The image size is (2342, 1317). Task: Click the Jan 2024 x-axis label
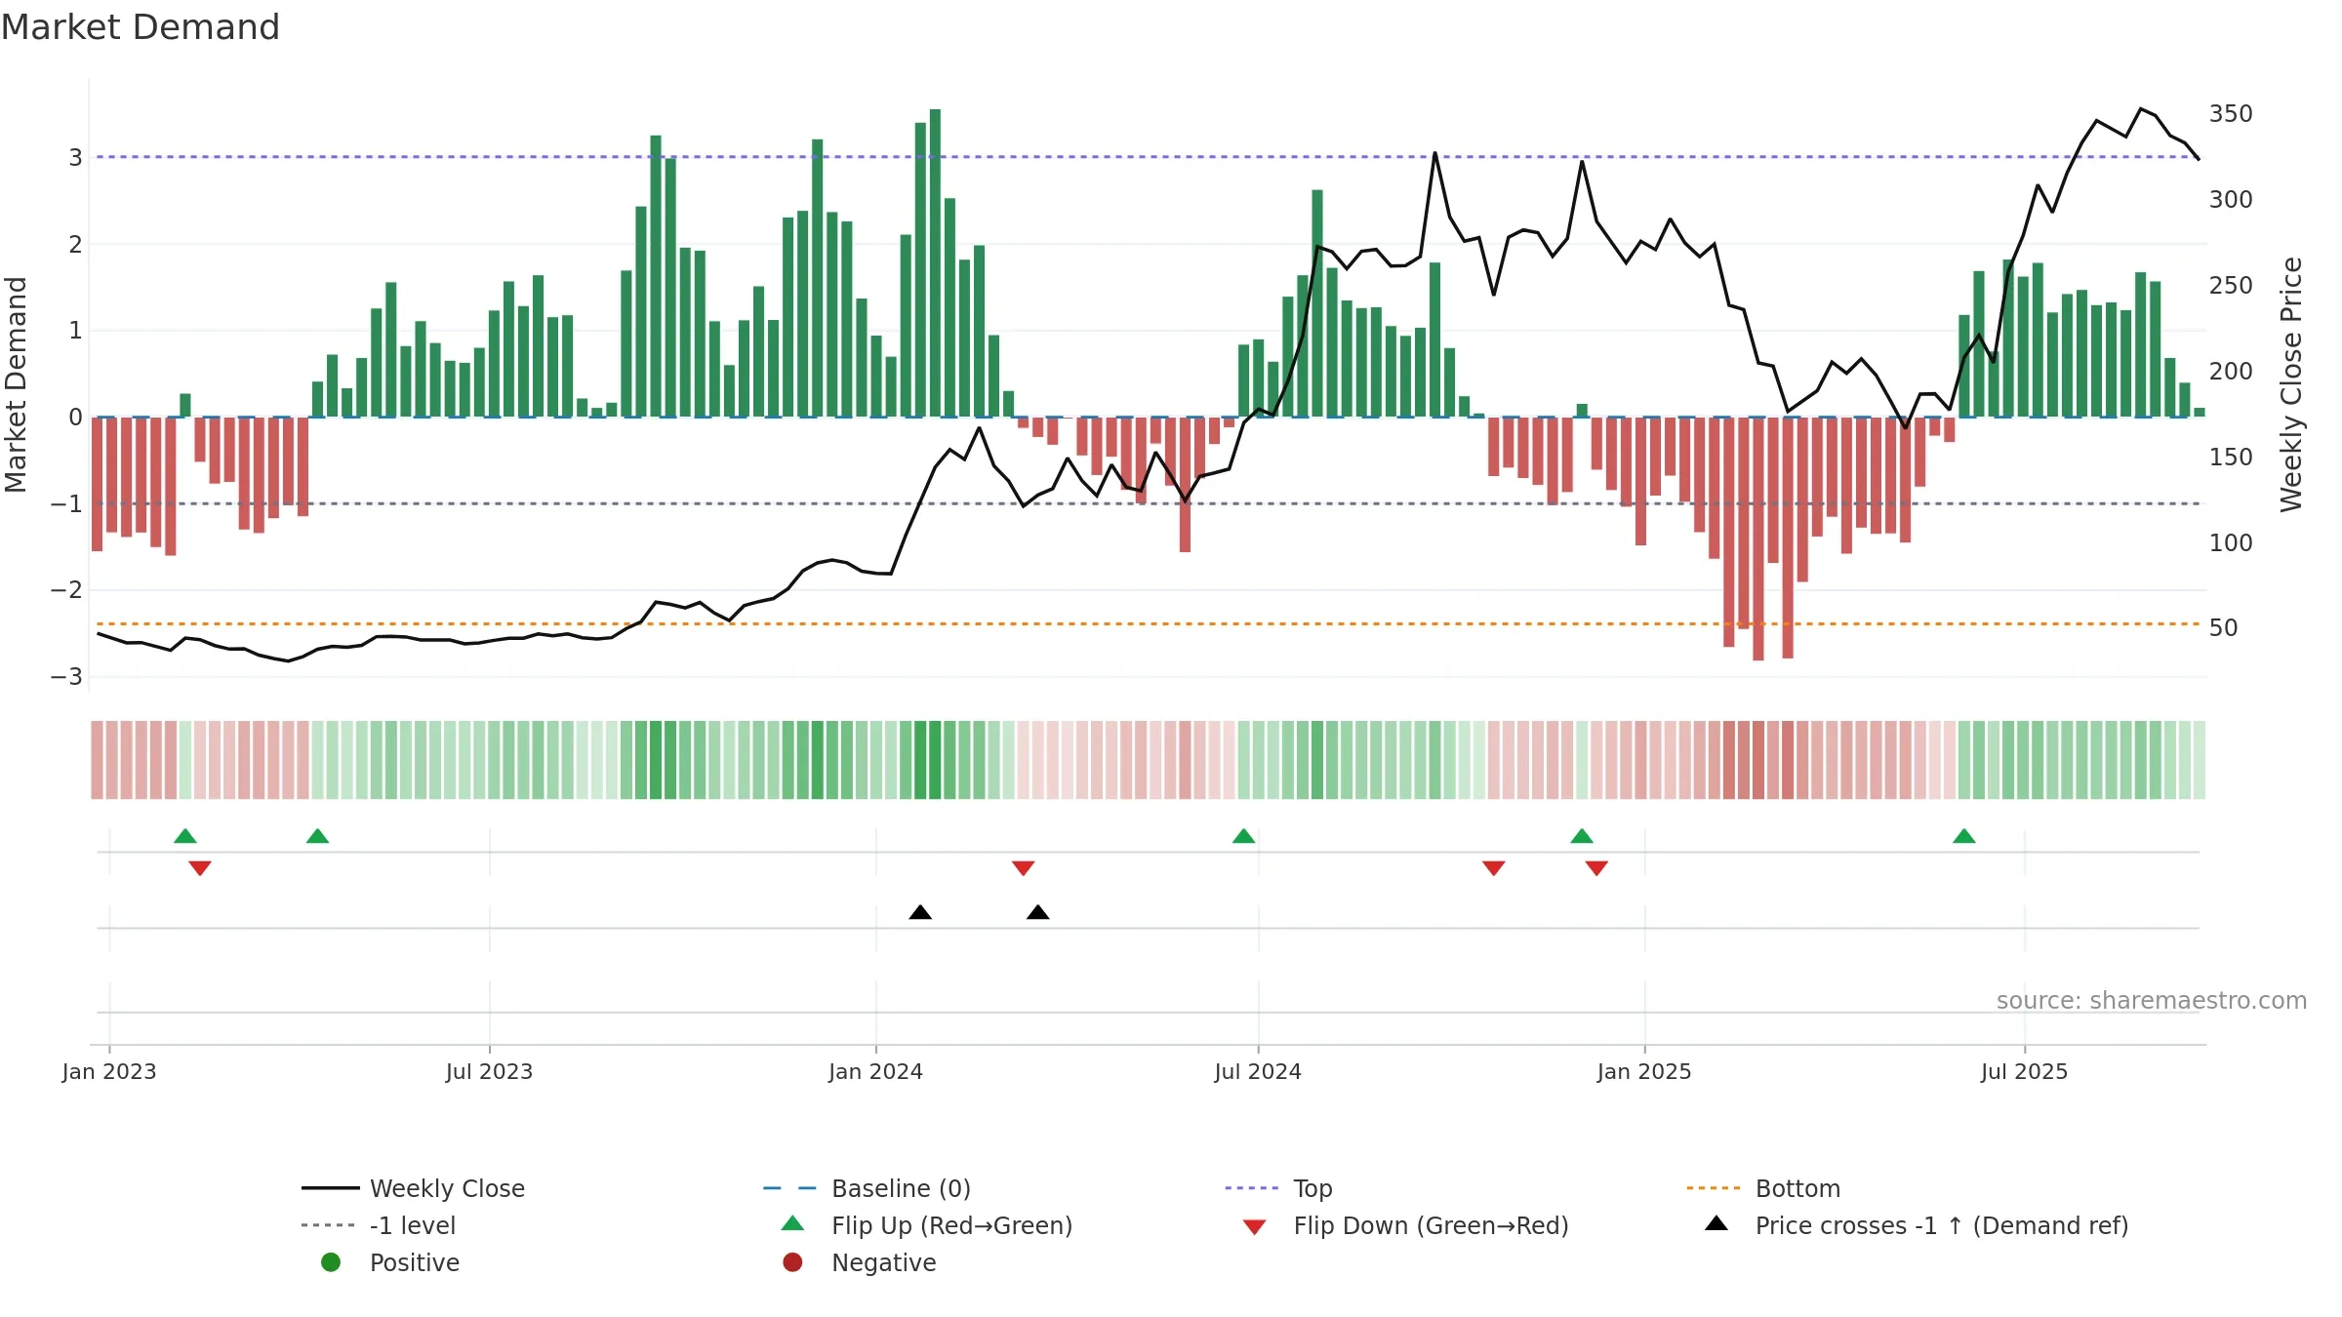coord(876,1072)
